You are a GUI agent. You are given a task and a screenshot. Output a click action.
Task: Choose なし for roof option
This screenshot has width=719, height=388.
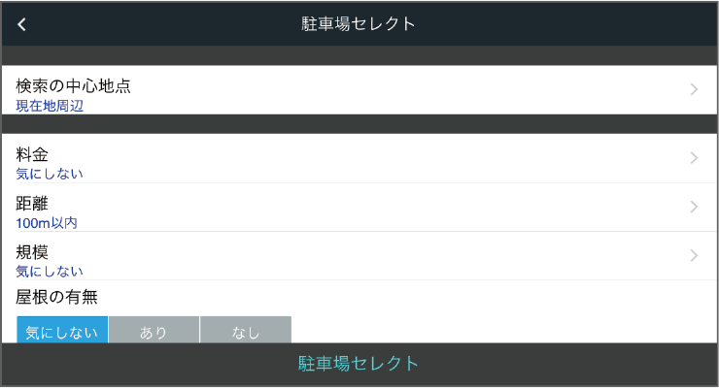pyautogui.click(x=246, y=331)
